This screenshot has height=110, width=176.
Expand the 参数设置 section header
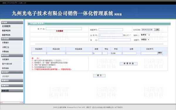click(x=12, y=91)
